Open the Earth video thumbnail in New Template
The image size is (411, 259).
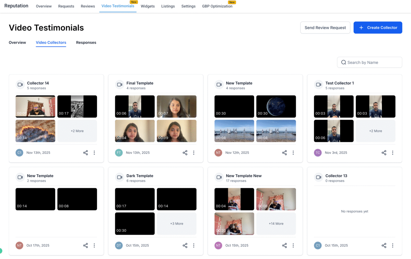[x=276, y=106]
